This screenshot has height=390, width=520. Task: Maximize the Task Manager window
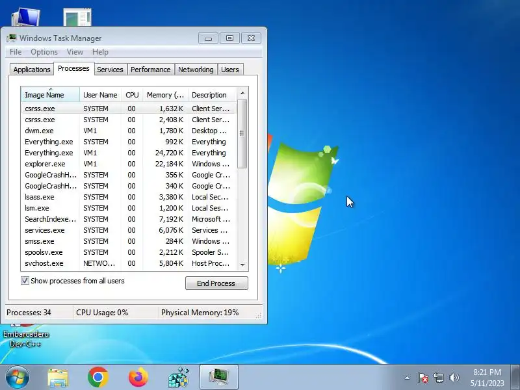point(229,38)
